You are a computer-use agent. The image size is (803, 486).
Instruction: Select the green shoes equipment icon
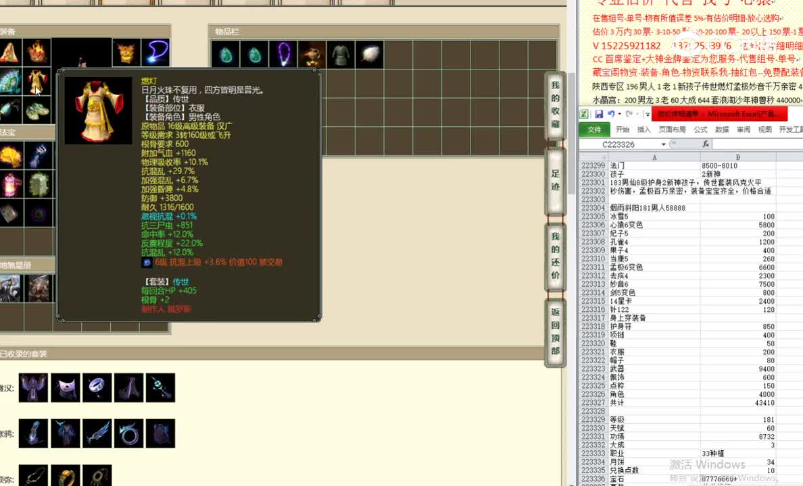point(36,110)
